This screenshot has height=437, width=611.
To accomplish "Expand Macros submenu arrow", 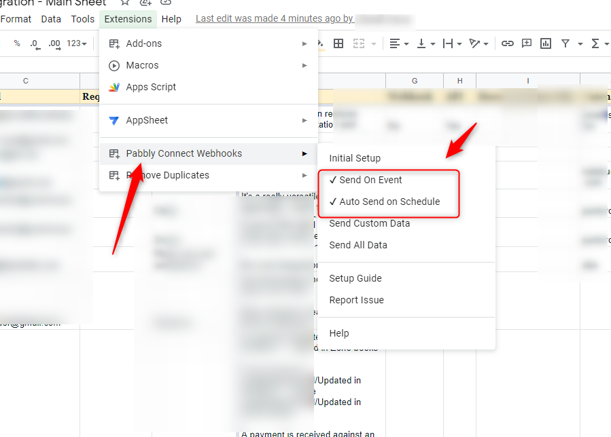I will pyautogui.click(x=304, y=65).
